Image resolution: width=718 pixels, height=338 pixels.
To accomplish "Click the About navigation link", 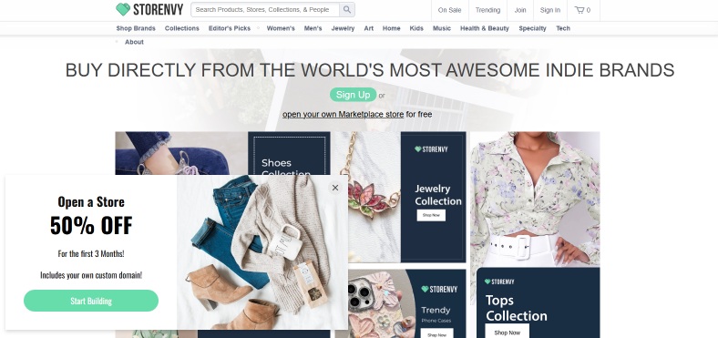I will tap(134, 42).
